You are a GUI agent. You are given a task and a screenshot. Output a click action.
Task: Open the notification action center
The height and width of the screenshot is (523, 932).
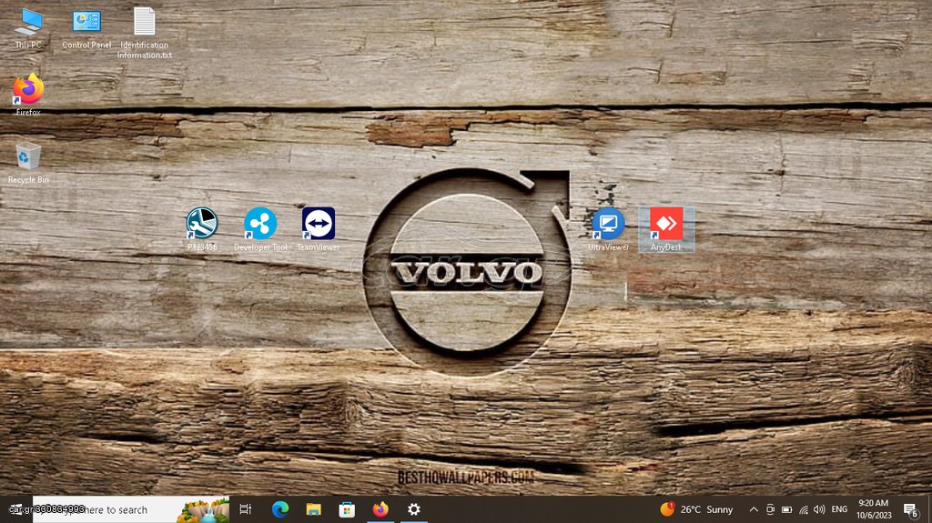click(911, 509)
